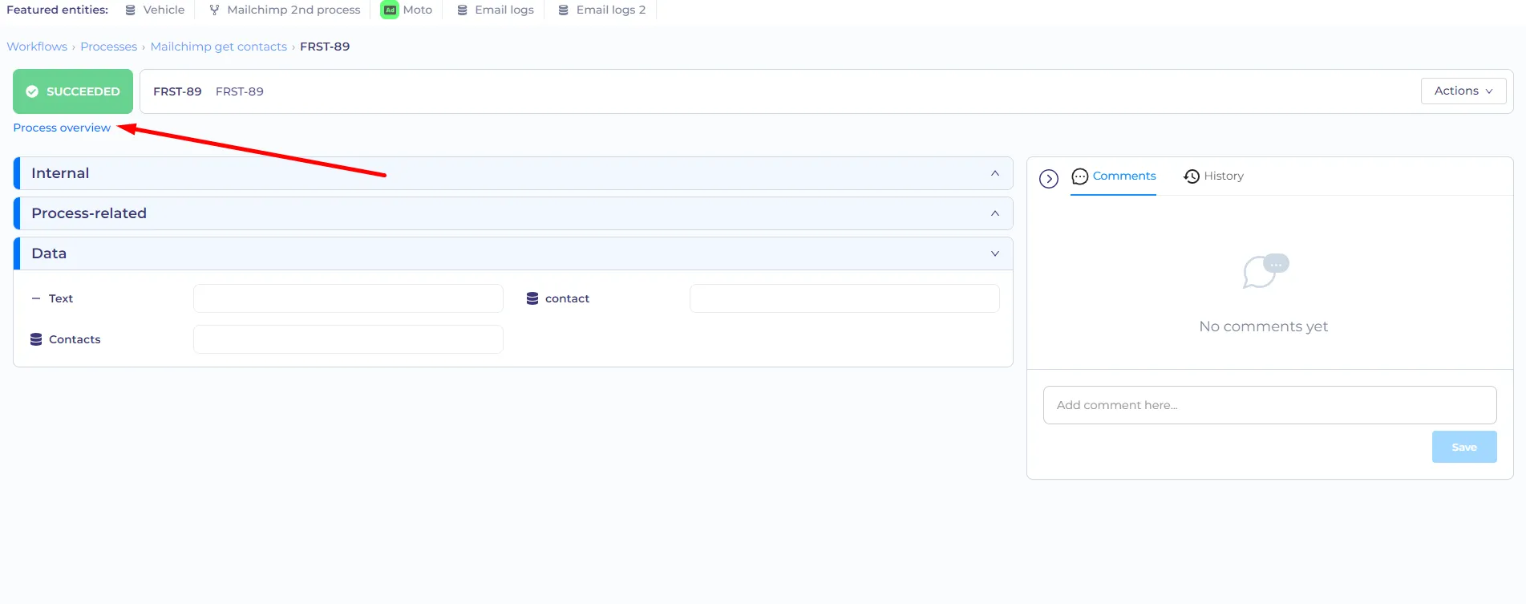The image size is (1526, 604).
Task: Click the Vehicle database icon
Action: coord(130,10)
